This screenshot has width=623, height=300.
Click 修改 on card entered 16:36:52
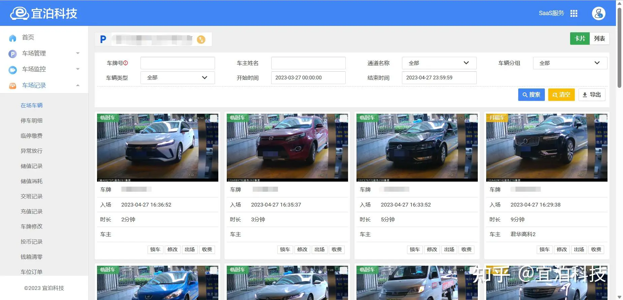click(173, 250)
